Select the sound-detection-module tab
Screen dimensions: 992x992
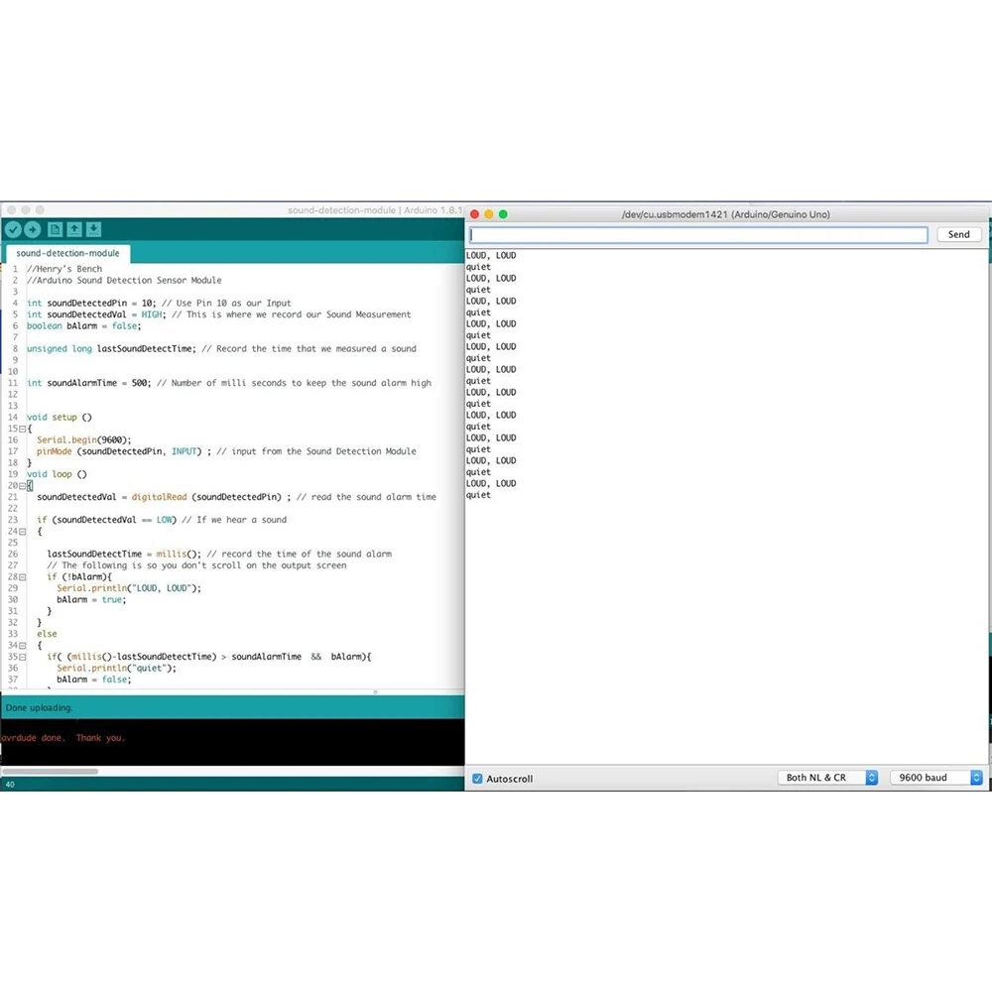tap(67, 254)
